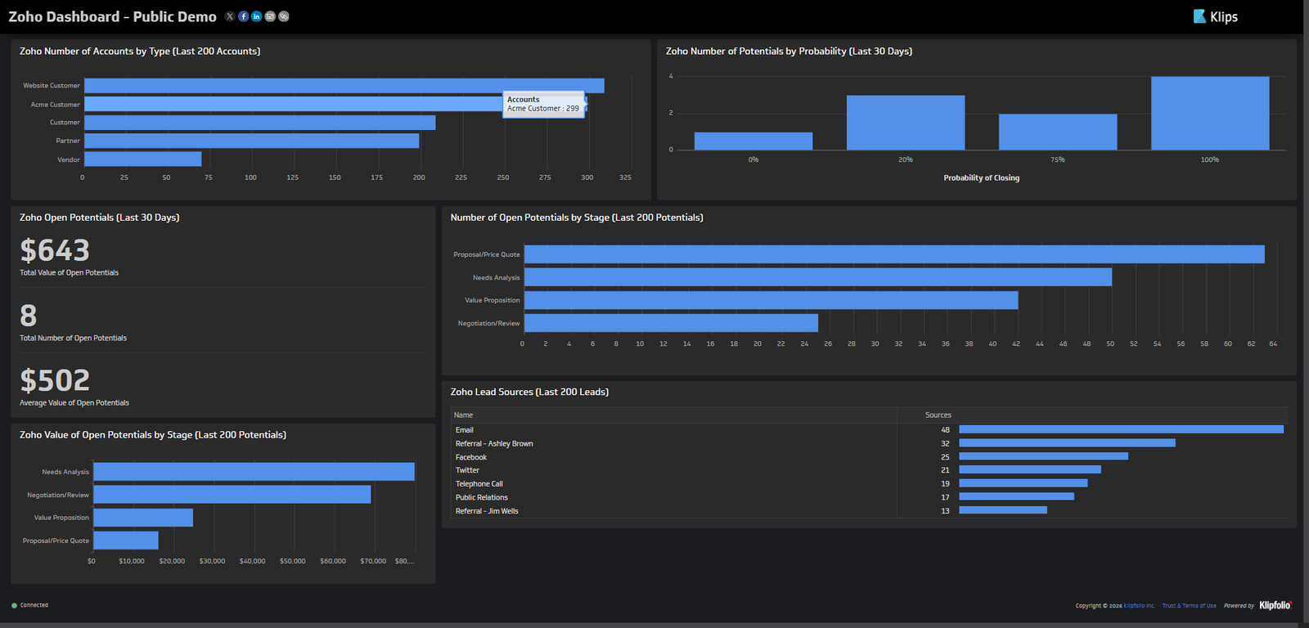Click Needs Analysis bar in Number of Open Potentials
This screenshot has width=1309, height=628.
click(x=818, y=277)
